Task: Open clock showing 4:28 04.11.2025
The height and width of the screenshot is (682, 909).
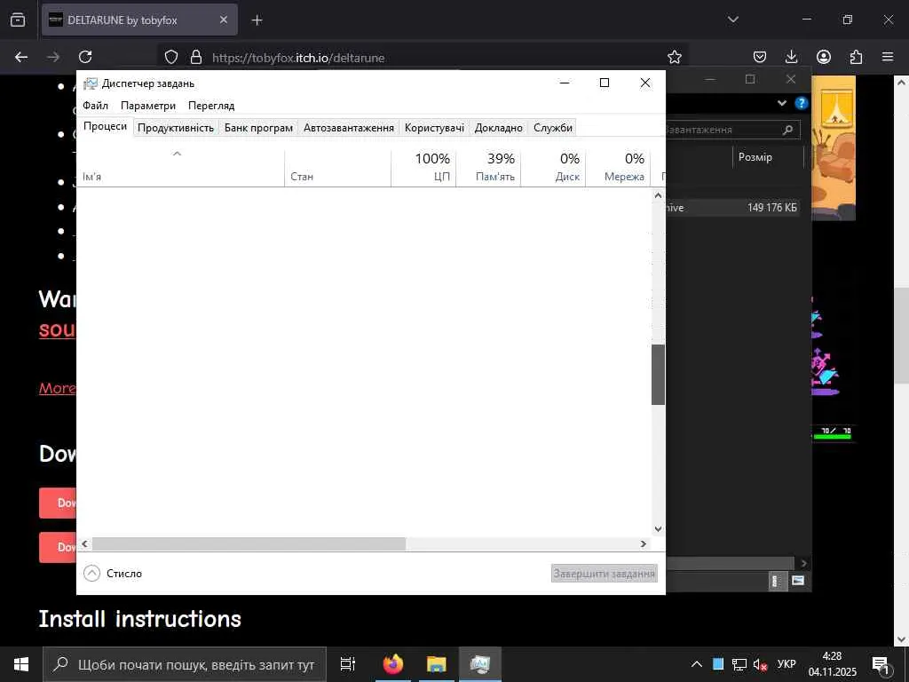Action: tap(832, 664)
